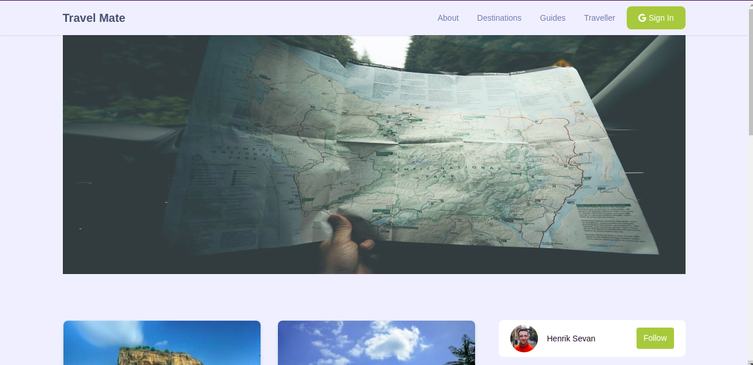The width and height of the screenshot is (753, 365).
Task: Click the Henrik Sevan traveller card
Action: coord(592,339)
